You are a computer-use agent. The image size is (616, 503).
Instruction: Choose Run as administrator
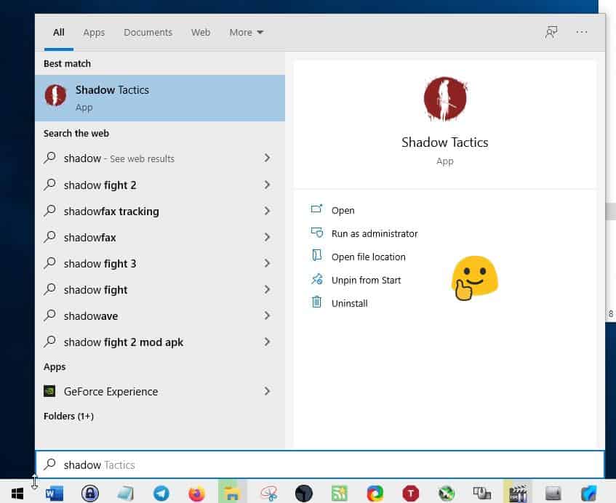point(375,233)
